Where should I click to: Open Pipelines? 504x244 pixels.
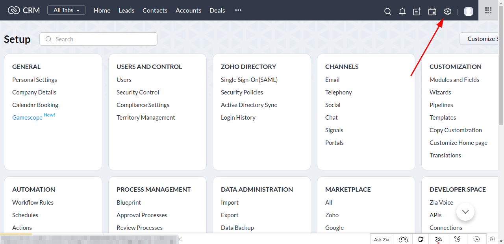point(441,105)
